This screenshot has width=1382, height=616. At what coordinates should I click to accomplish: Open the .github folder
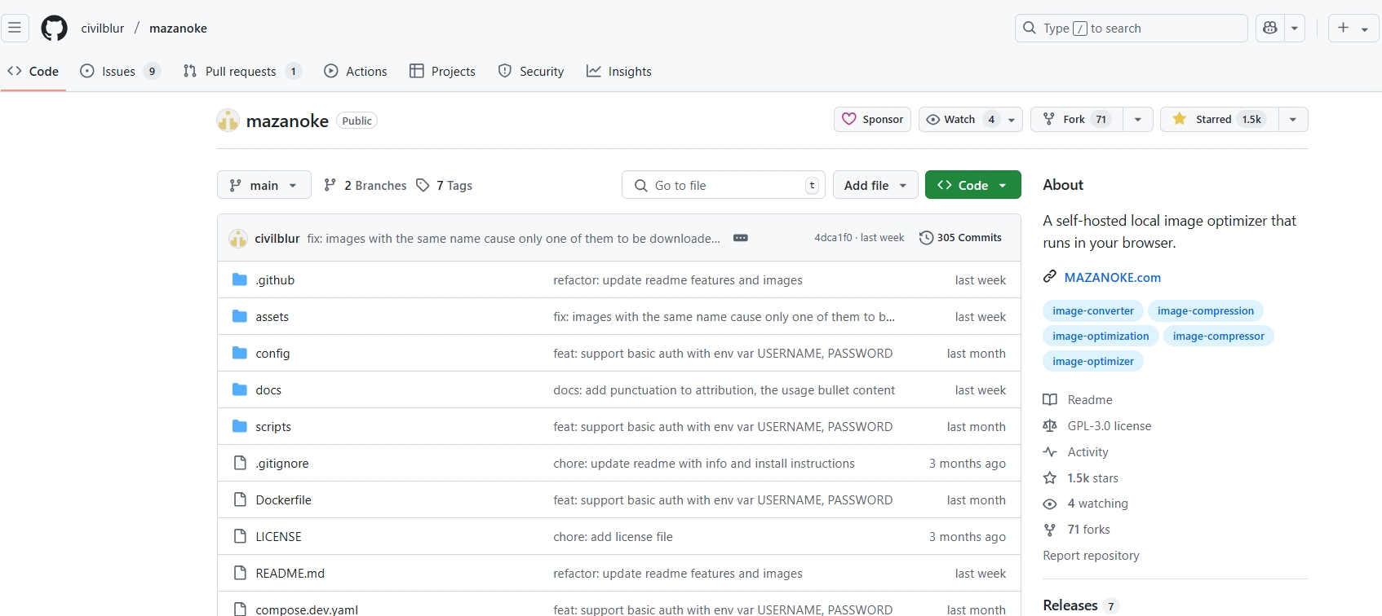point(275,279)
